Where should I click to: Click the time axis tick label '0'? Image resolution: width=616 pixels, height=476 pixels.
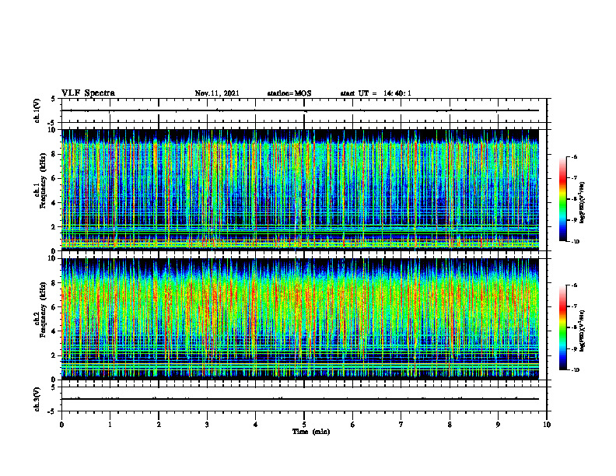coord(61,425)
